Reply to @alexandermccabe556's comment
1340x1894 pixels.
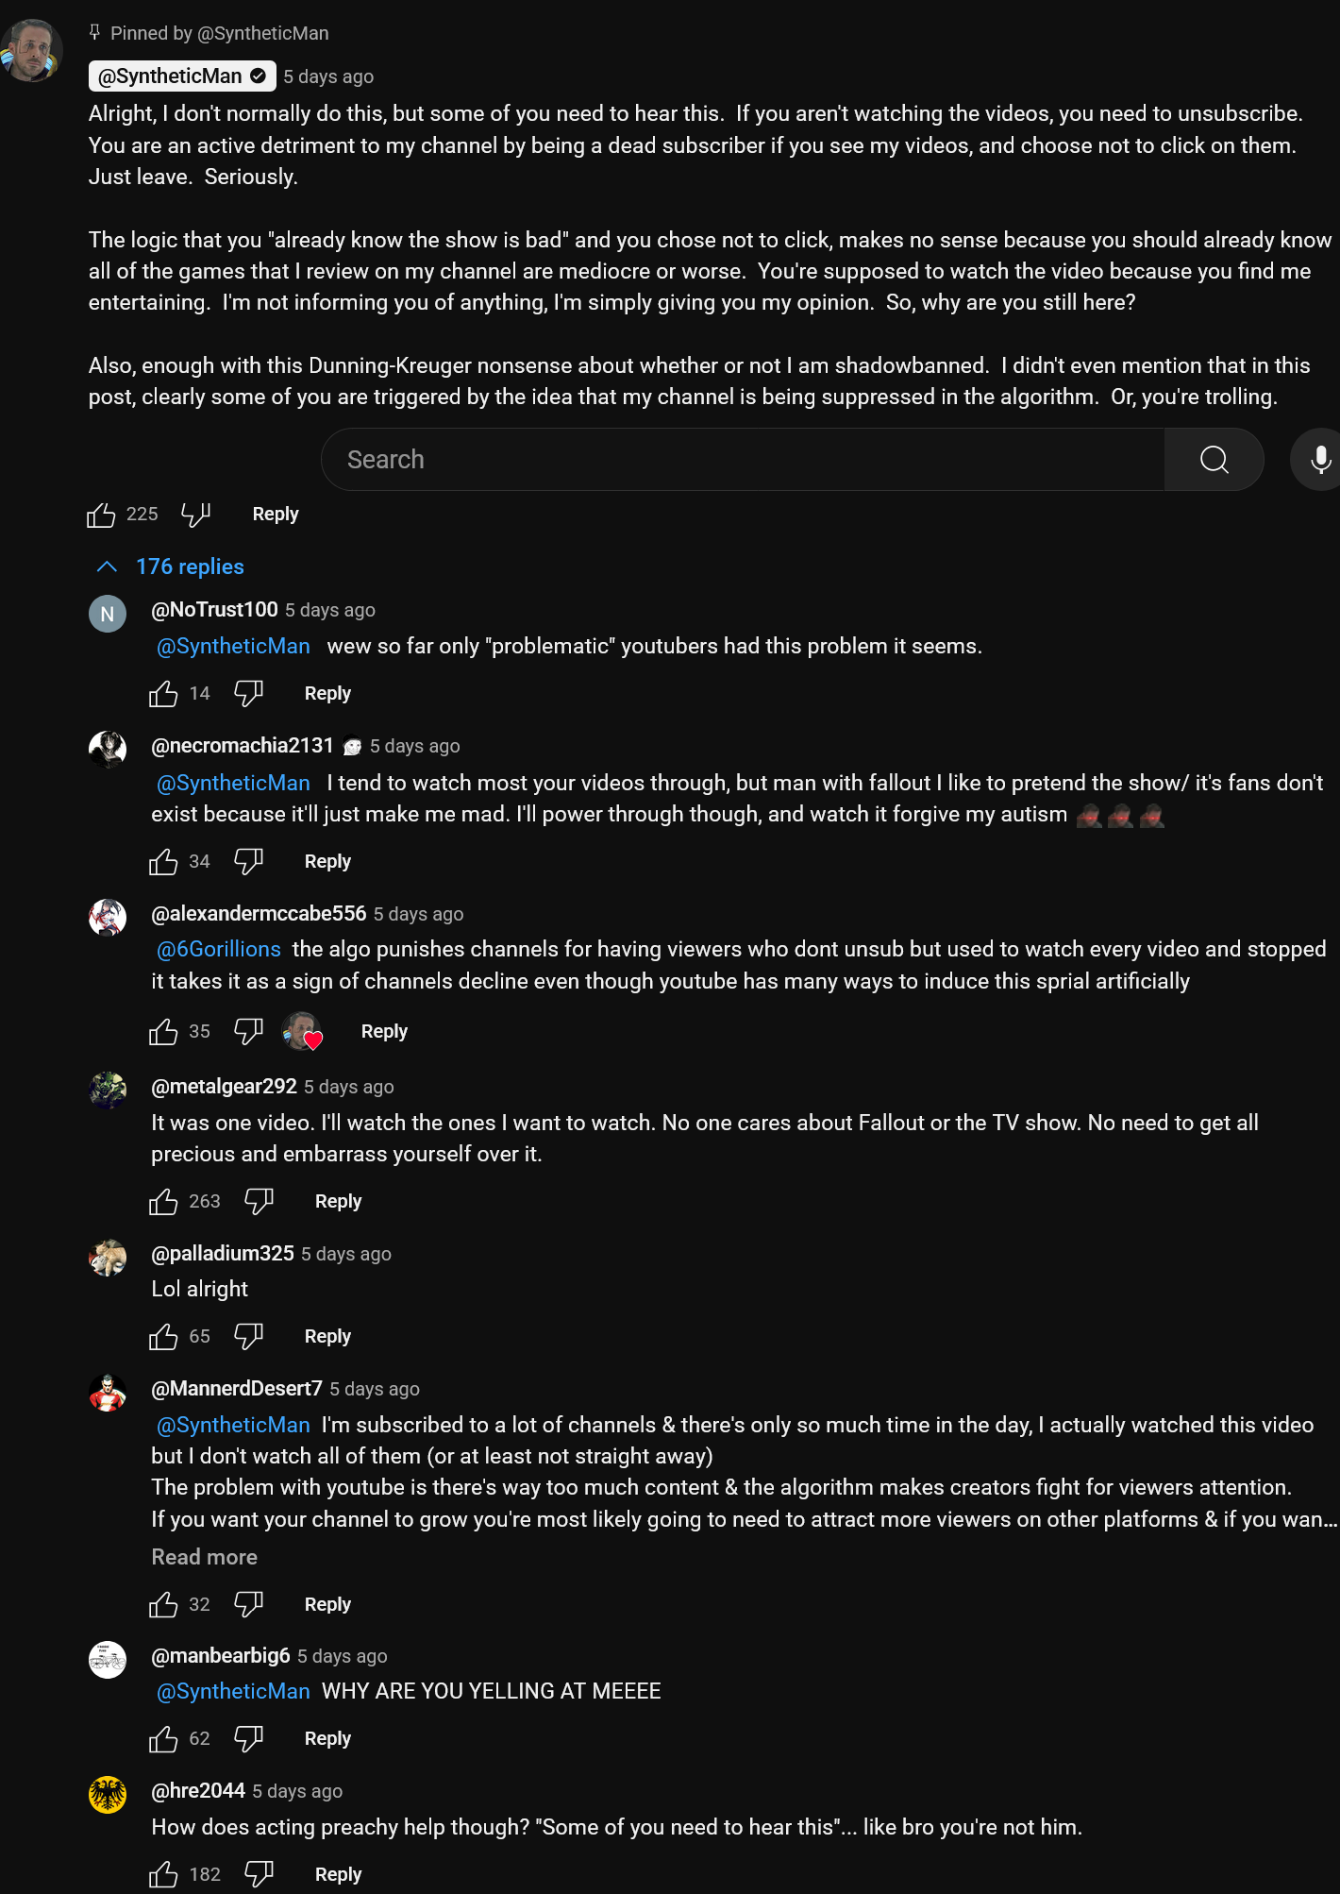(384, 1032)
